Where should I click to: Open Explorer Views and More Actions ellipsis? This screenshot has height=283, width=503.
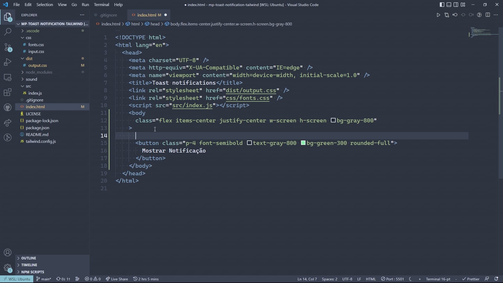pos(82,15)
